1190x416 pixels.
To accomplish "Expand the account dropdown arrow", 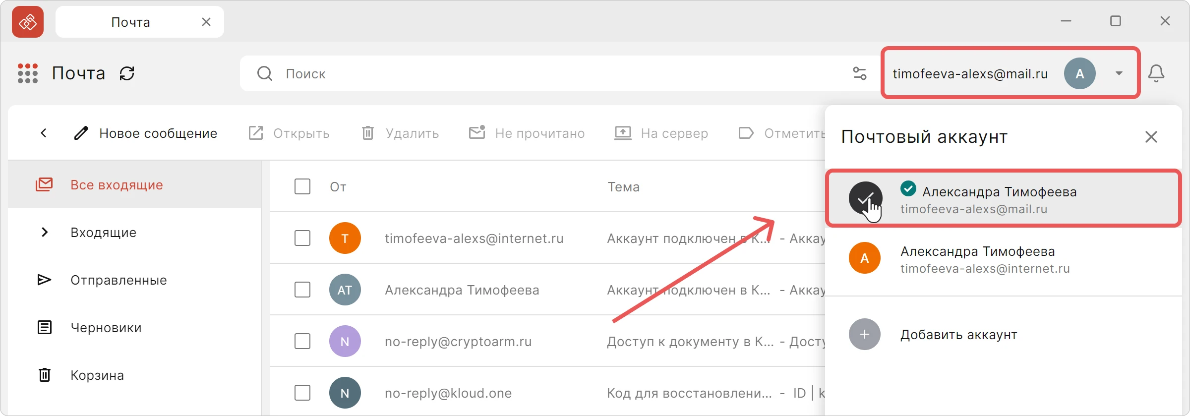I will click(1119, 73).
